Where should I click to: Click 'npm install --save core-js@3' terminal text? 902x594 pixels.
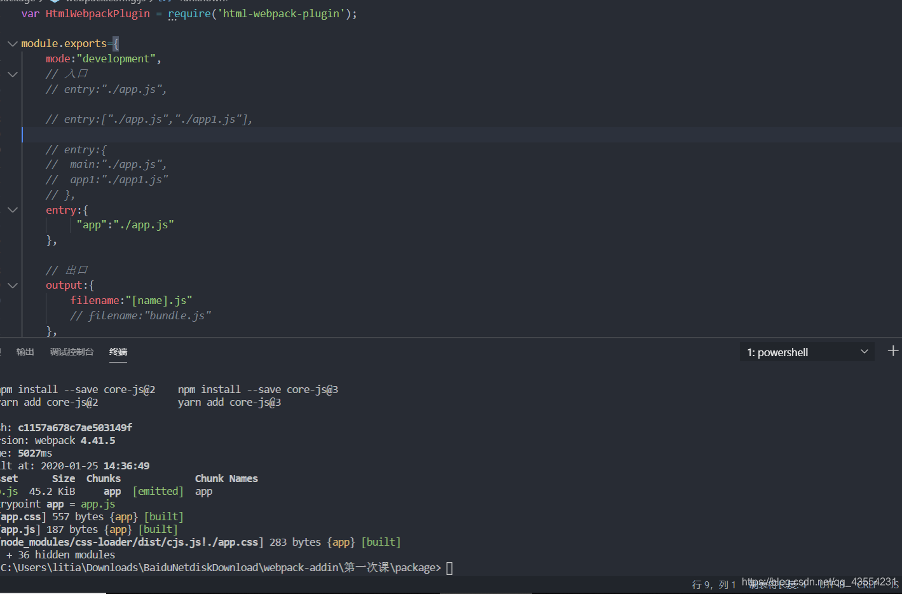point(258,389)
